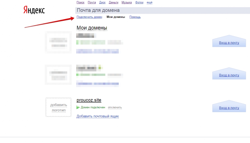Open the proucoz.site domain link
250x143 pixels.
[x=89, y=100]
